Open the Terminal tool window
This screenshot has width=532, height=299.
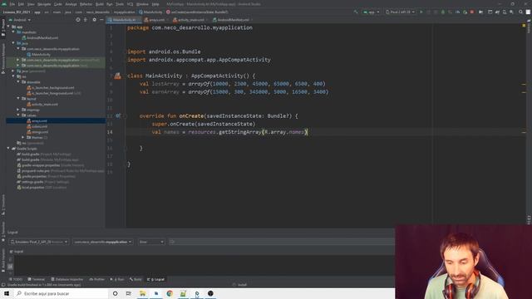(37, 279)
